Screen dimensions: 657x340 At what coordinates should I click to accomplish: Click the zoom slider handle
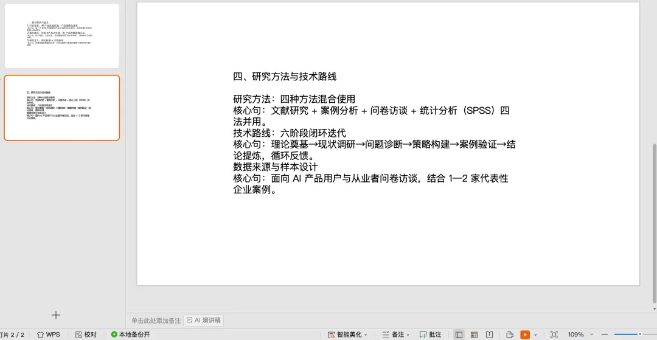(640, 334)
